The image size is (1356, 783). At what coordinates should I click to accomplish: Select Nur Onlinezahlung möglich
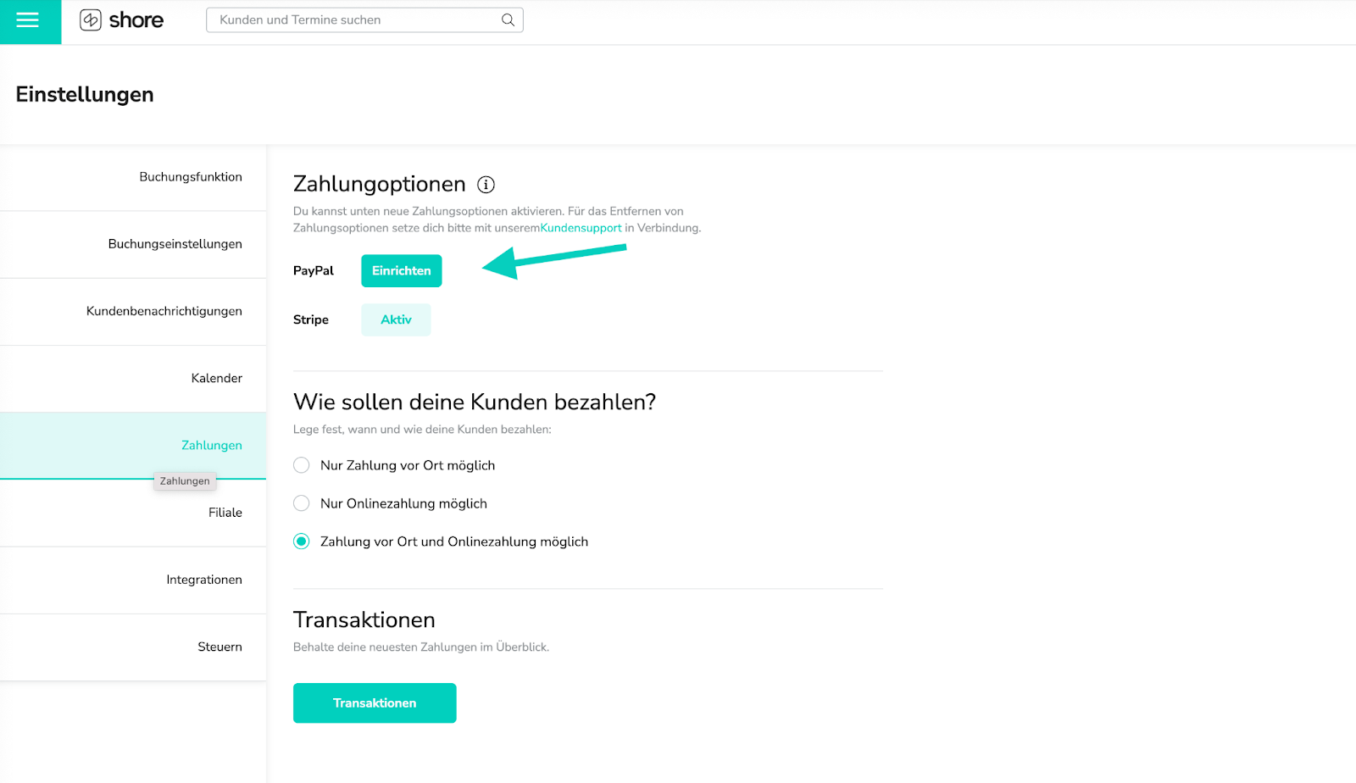coord(301,503)
